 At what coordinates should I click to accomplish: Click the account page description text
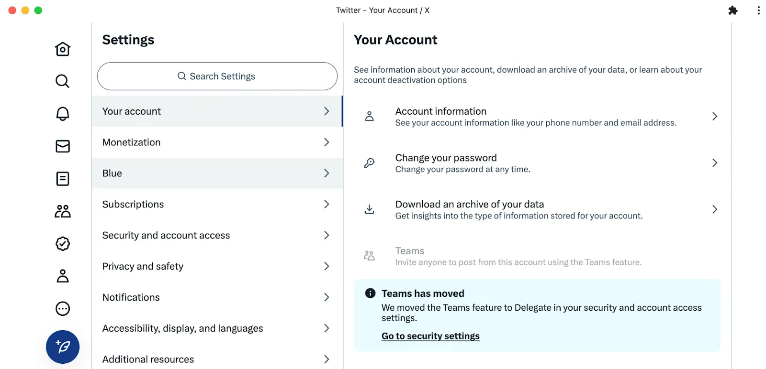point(528,75)
